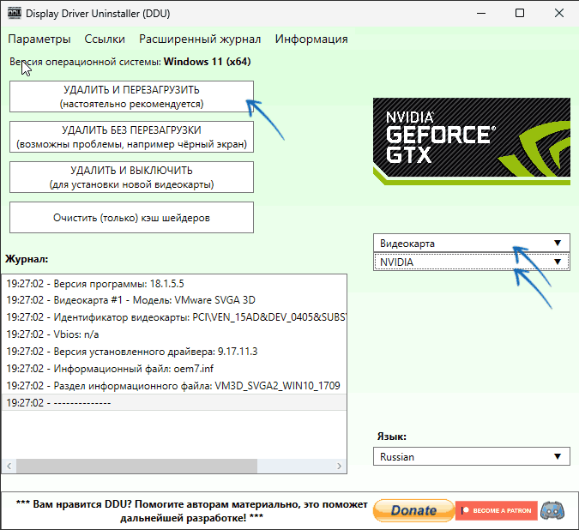Open the Параметры menu
This screenshot has width=579, height=530.
pos(39,39)
